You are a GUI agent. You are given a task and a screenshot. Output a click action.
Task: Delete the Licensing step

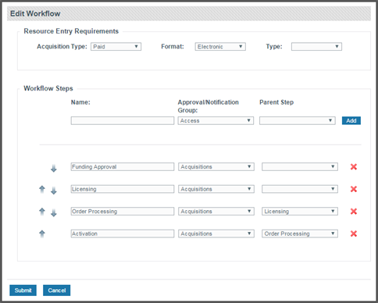click(x=354, y=189)
